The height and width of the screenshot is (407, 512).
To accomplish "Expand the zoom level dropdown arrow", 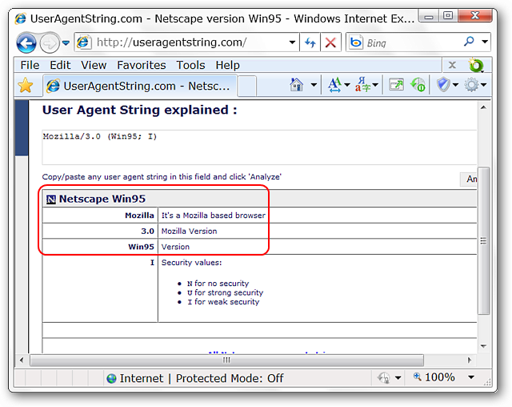I will coord(471,377).
